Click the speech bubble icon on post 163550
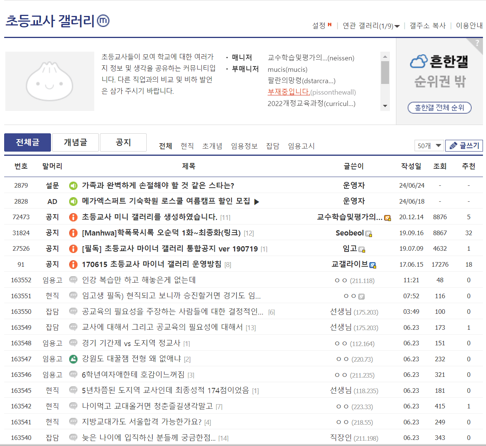 73,312
